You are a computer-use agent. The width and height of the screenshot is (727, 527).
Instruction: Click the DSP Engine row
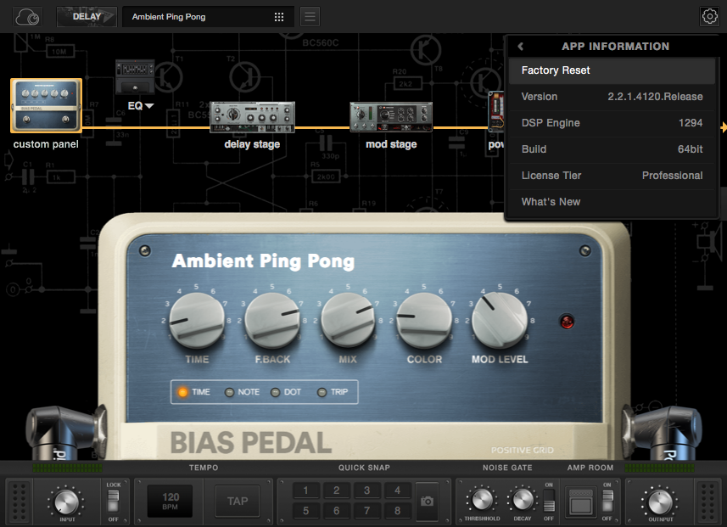612,123
